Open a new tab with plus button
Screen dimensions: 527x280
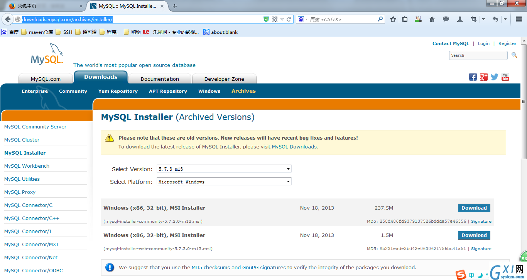coord(175,6)
